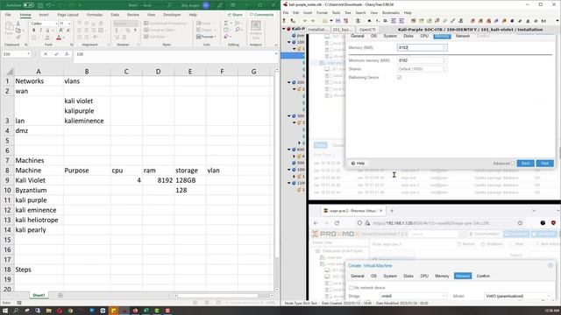Click the CherryTree save icon in toolbar
Screen dimensions: 561x315
pyautogui.click(x=337, y=21)
